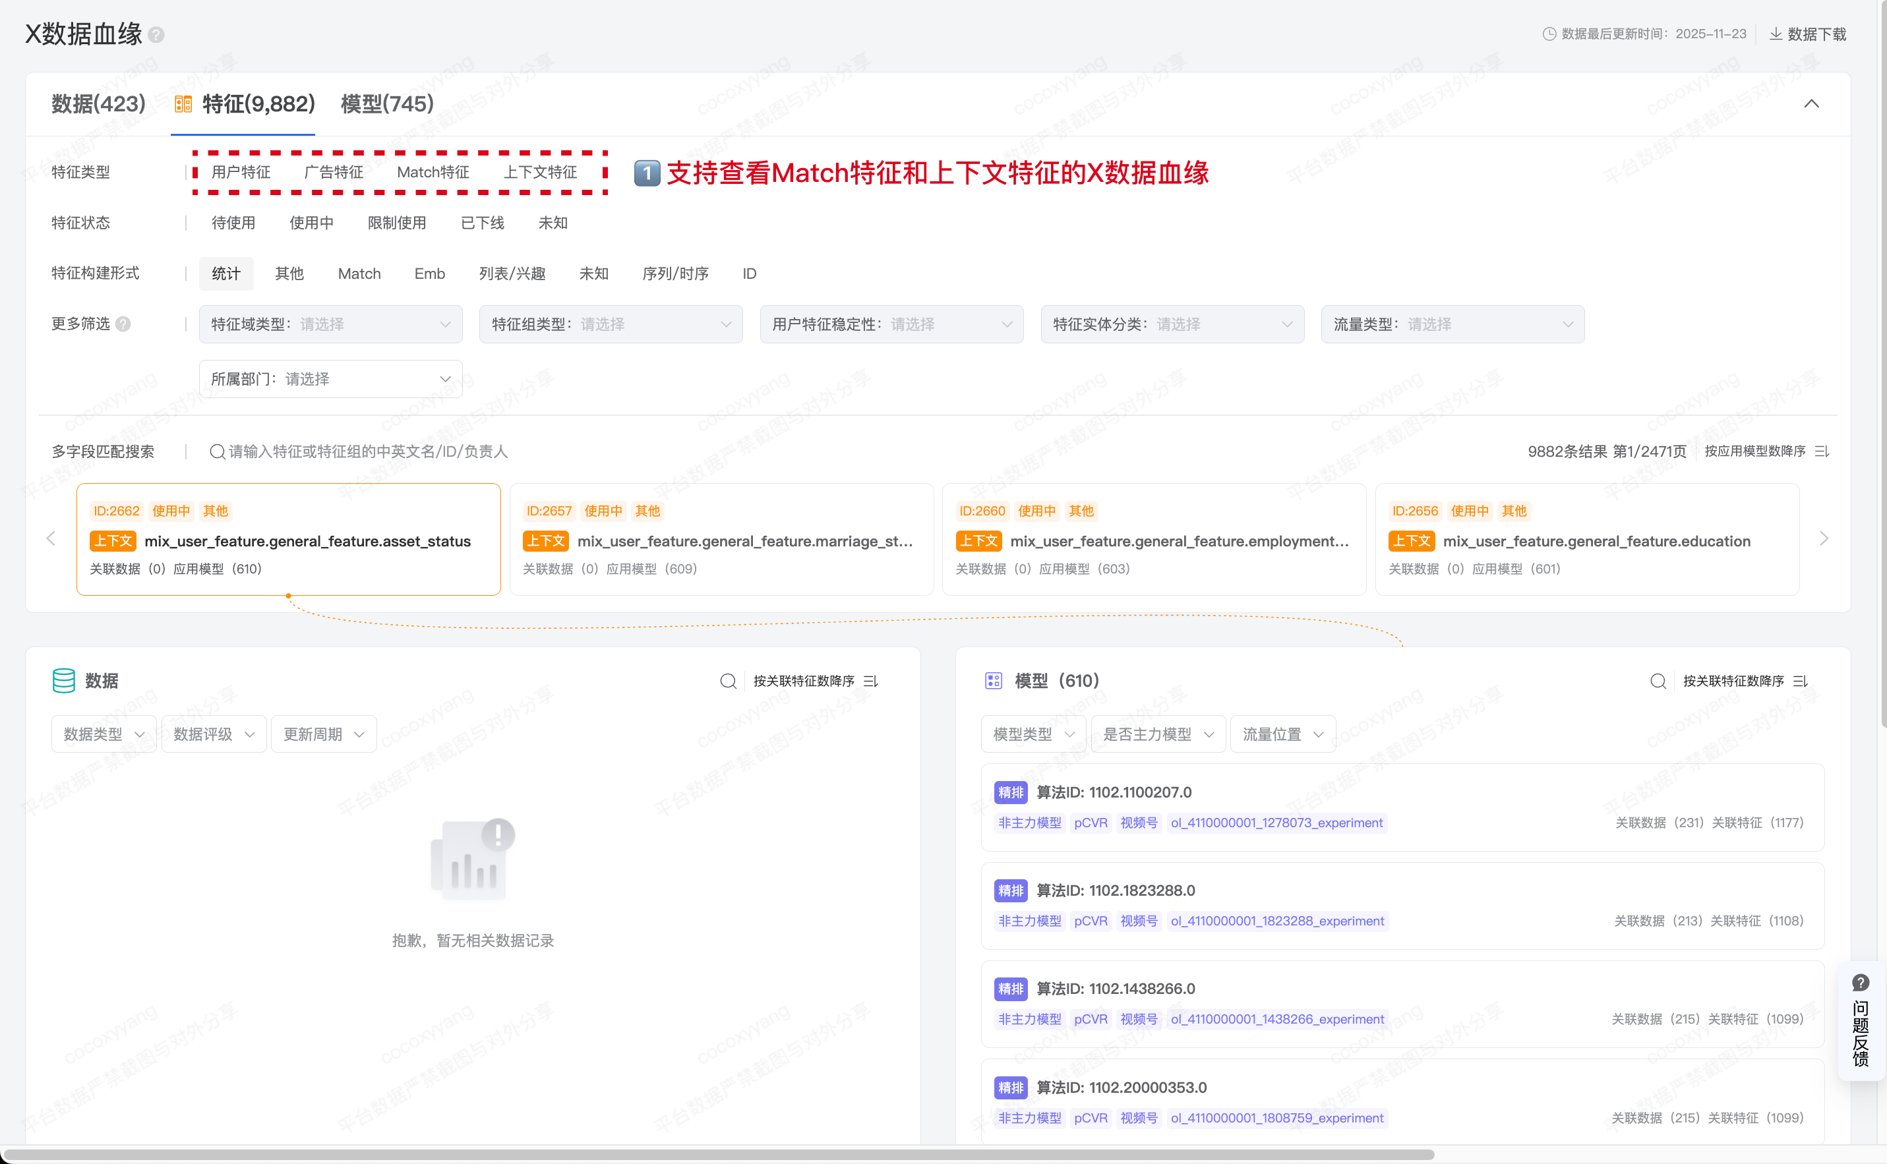The image size is (1887, 1164).
Task: Click the help icon next to 更多筛选
Action: 123,324
